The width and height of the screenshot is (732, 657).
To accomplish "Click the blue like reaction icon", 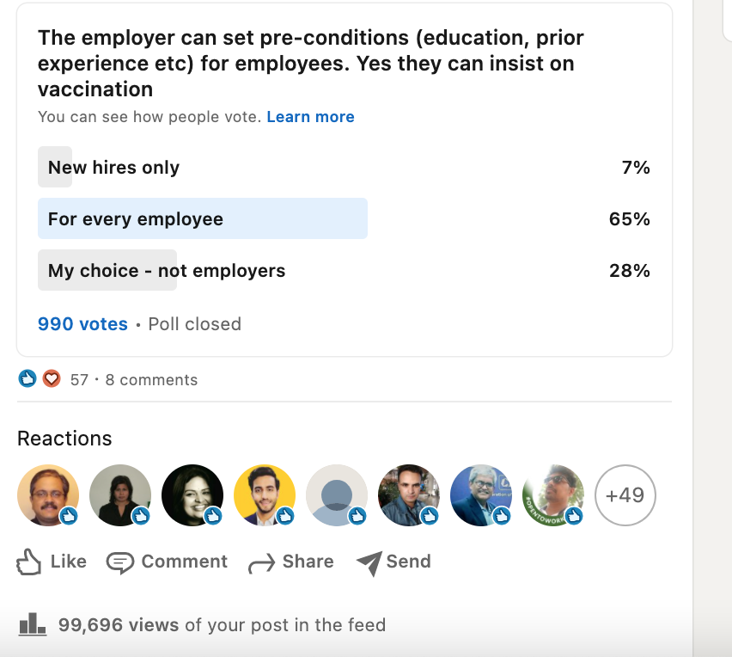I will pyautogui.click(x=27, y=379).
